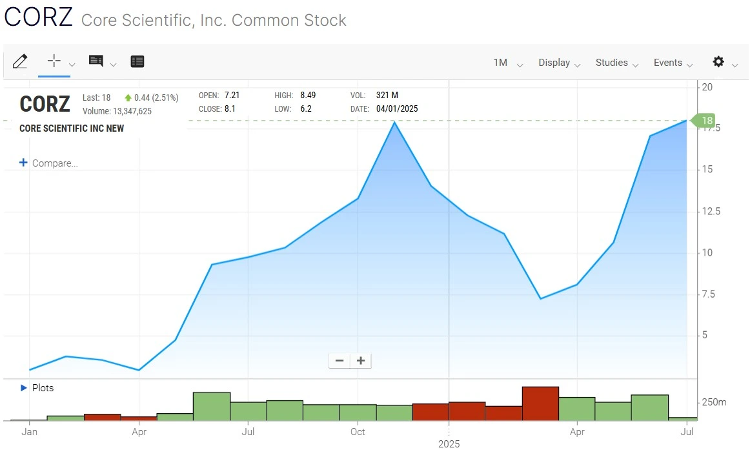Open the news and comments panel icon
750x450 pixels.
coord(94,59)
